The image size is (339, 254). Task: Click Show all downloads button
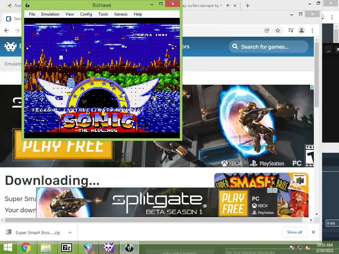point(294,232)
